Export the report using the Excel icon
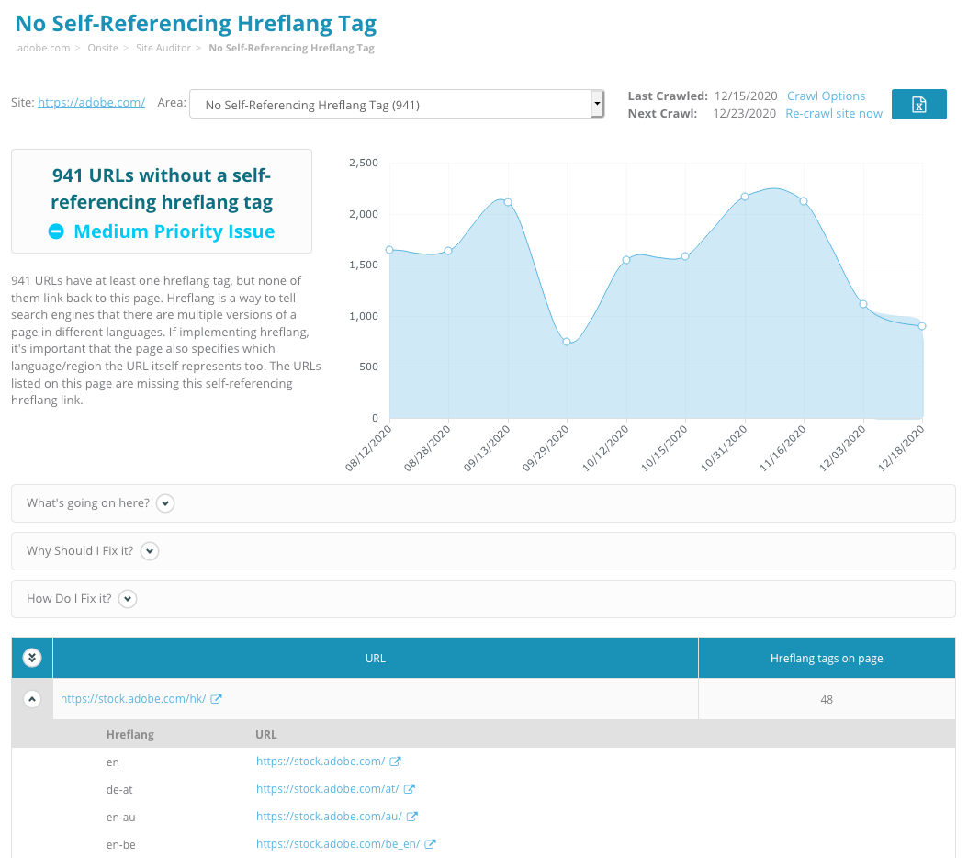 [918, 104]
